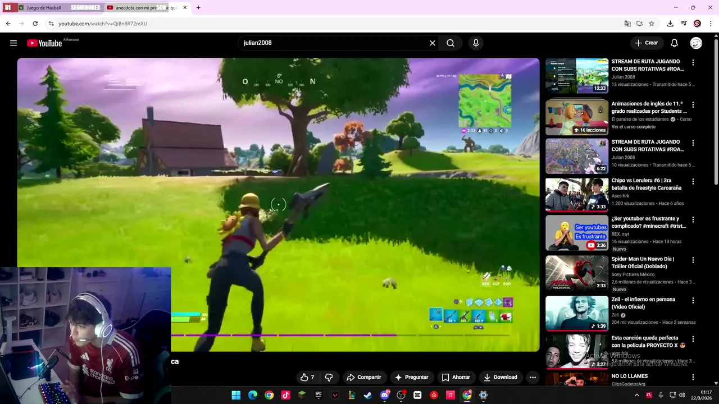Launch Microsoft Edge from taskbar
This screenshot has height=404, width=719.
pyautogui.click(x=253, y=395)
